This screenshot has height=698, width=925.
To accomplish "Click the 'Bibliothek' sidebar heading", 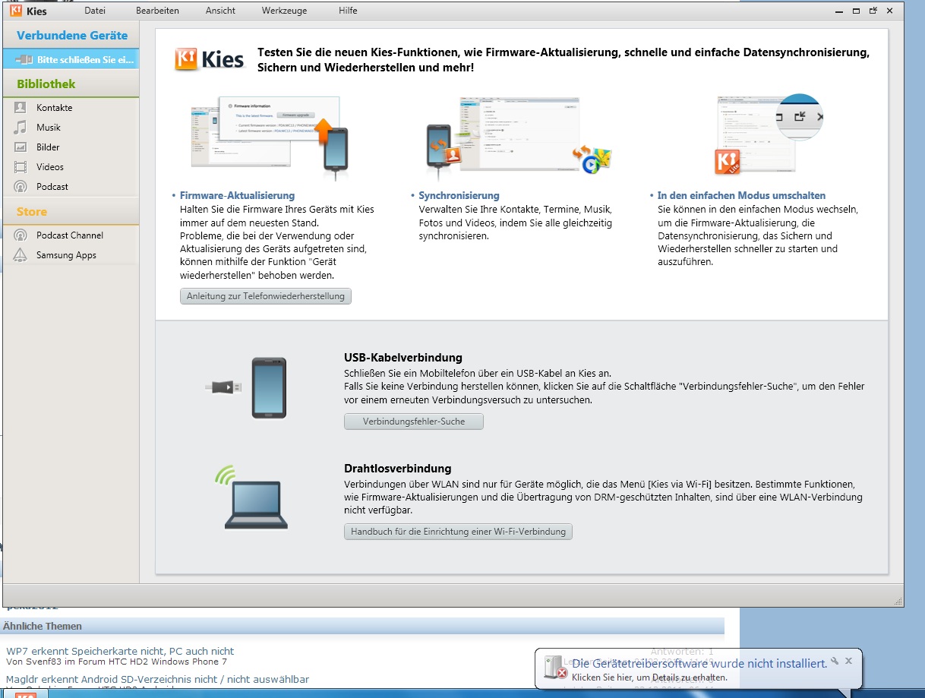I will (x=46, y=84).
